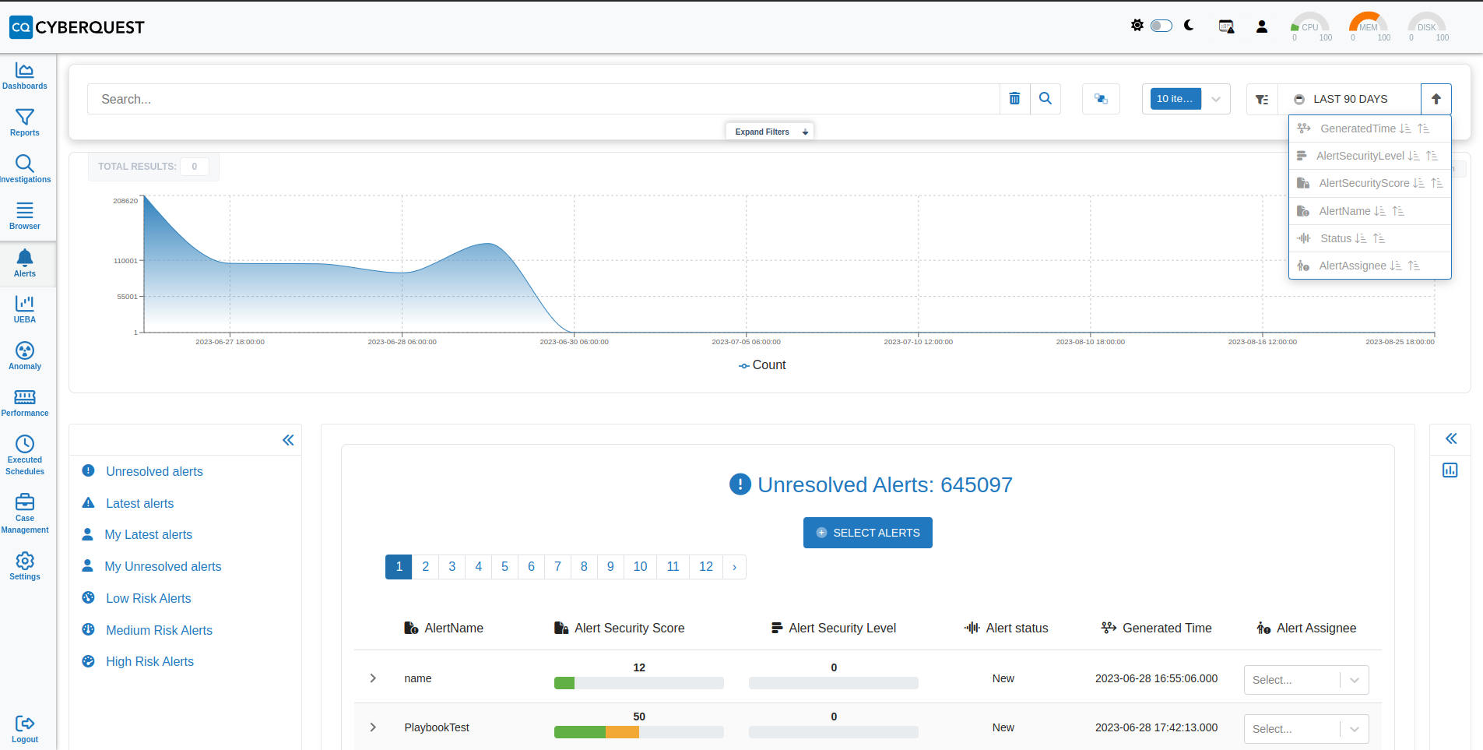Sort Status ascending
The image size is (1483, 750).
pyautogui.click(x=1379, y=238)
